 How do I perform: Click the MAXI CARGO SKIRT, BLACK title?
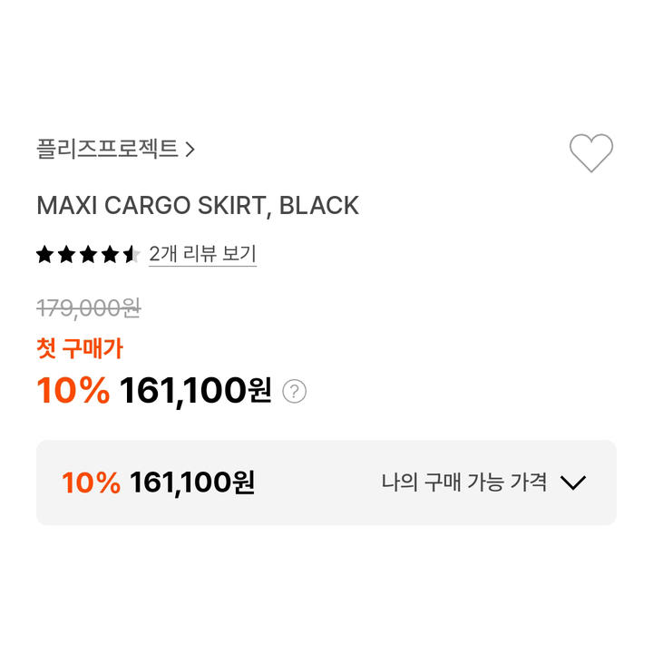click(x=198, y=205)
